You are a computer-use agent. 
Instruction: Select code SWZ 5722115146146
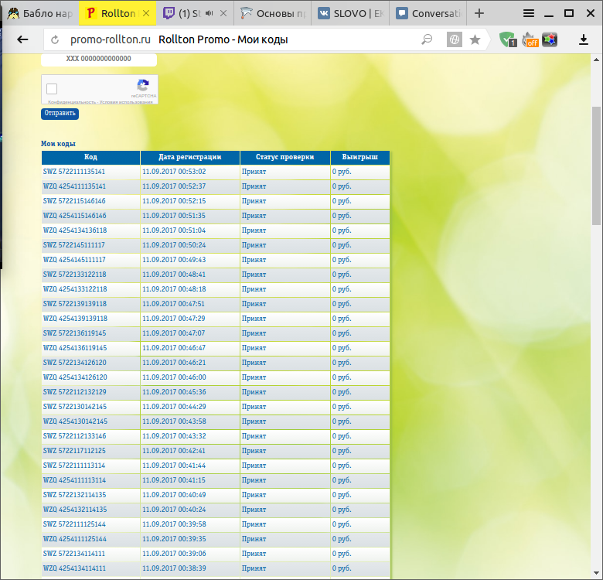[x=74, y=201]
